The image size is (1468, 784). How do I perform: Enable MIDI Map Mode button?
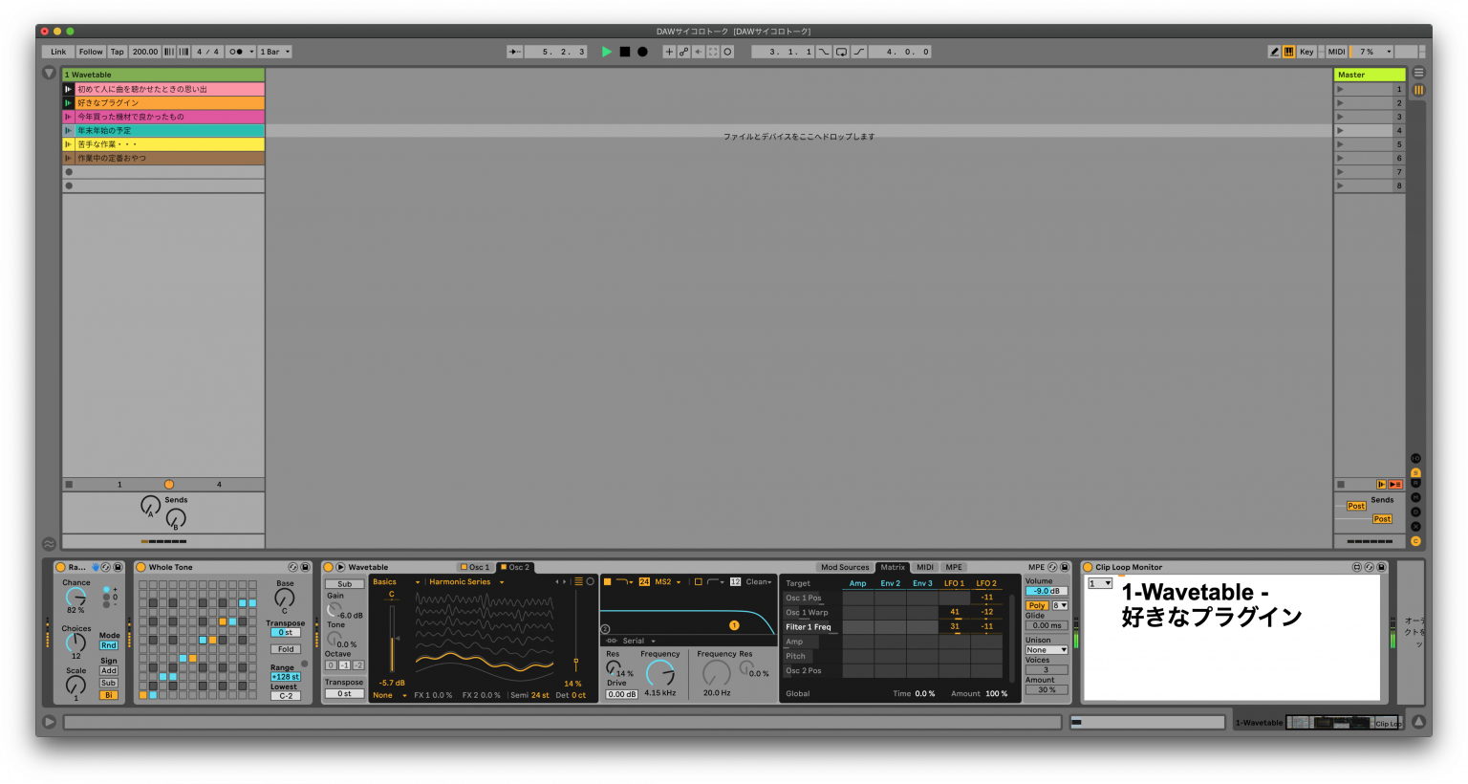tap(1336, 52)
